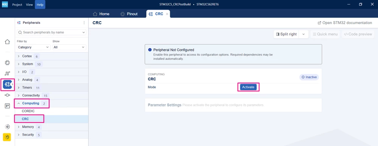Open the clock waveform sidebar icon

point(7,73)
